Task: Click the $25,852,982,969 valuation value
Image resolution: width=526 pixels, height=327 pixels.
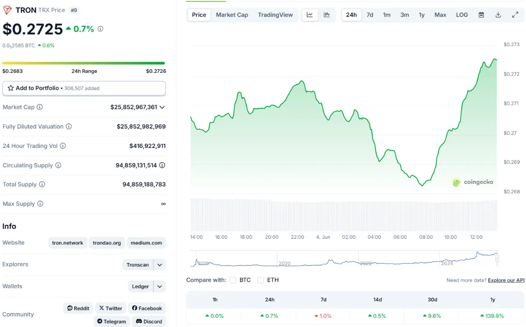Action: 141,126
